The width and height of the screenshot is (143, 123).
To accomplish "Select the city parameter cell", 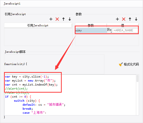I will point(91,30).
